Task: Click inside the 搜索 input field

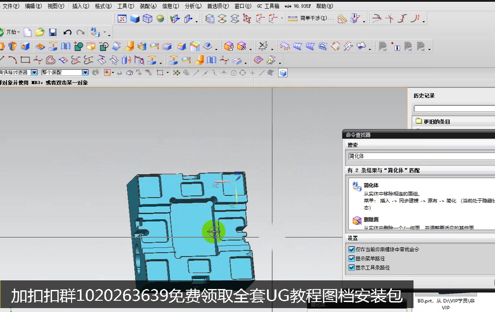Action: pyautogui.click(x=420, y=156)
